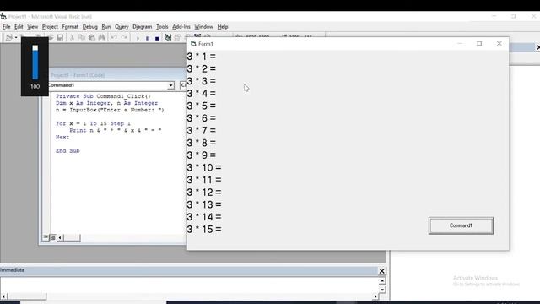Viewport: 540px width, 304px height.
Task: Click the 'For x = 1 To 15 Step 1' line
Action: tap(93, 123)
